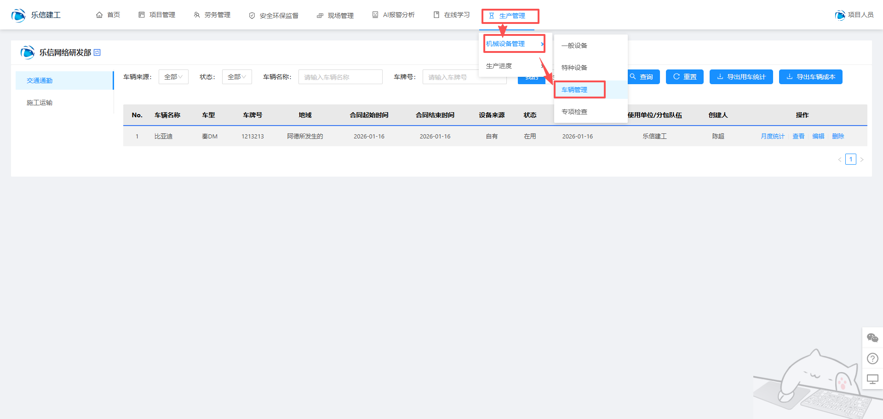Click the 项目人员 user avatar icon
The width and height of the screenshot is (883, 419).
coord(840,15)
